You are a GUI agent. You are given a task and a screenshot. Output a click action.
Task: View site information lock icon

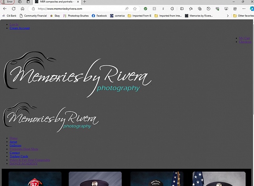click(x=33, y=9)
